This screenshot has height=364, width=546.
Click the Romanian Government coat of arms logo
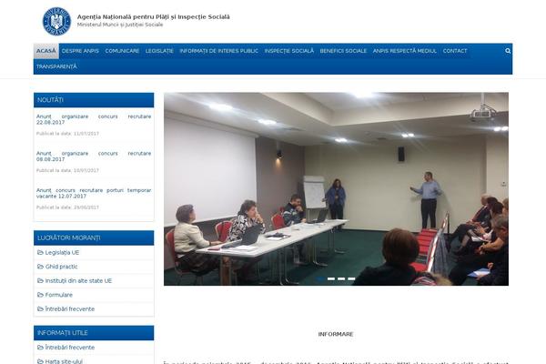[x=56, y=21]
